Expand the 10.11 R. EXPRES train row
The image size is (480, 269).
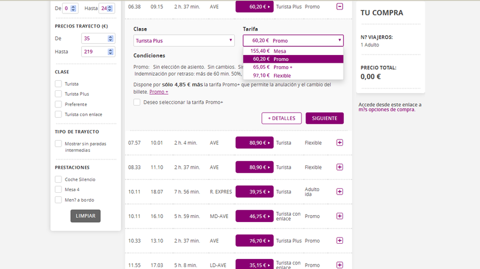coord(340,192)
